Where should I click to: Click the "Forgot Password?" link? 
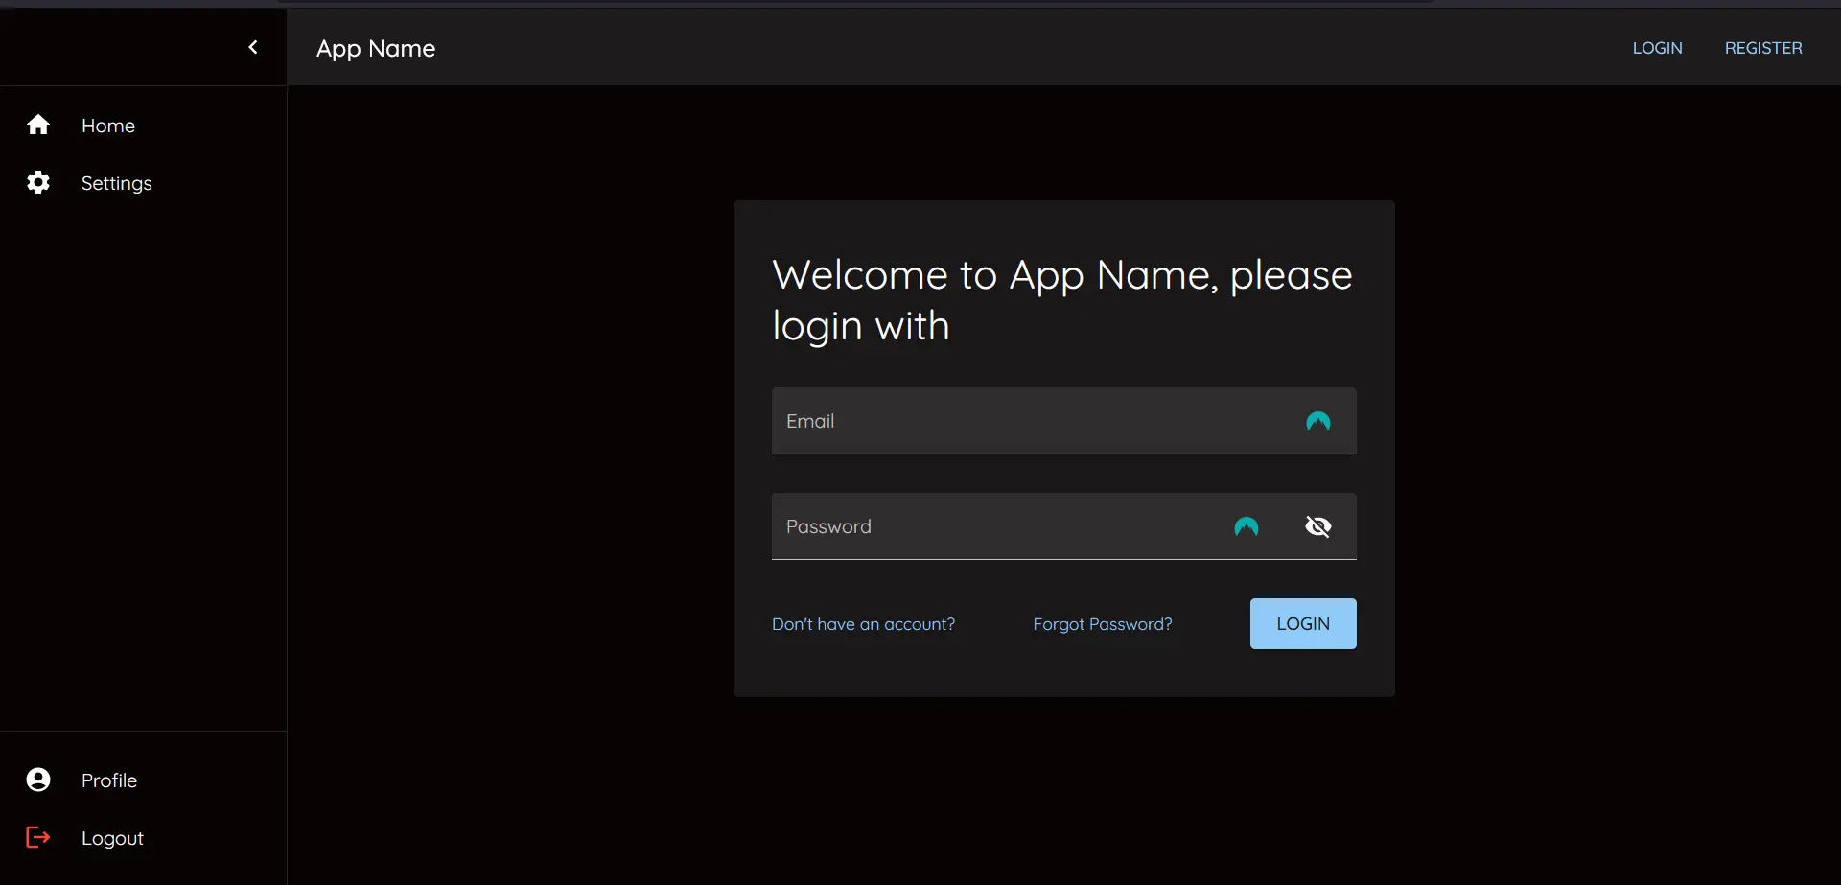click(x=1102, y=623)
